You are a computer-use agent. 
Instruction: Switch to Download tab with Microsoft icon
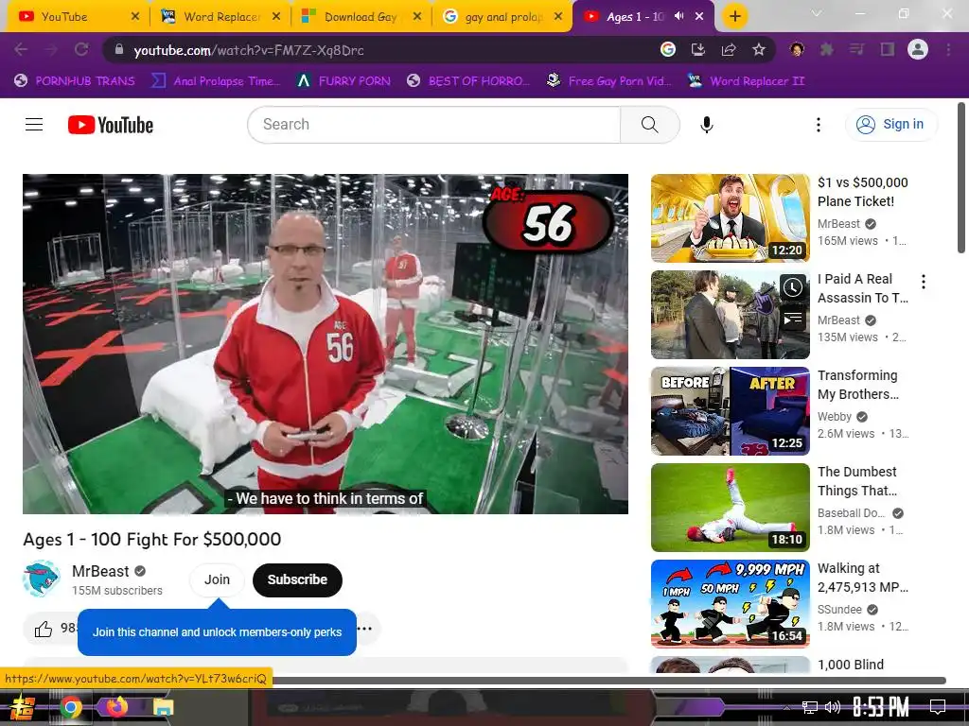pos(361,17)
